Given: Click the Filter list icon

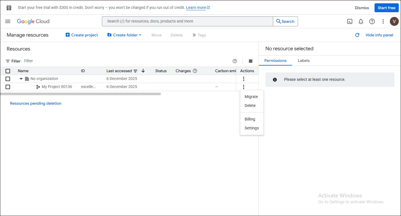Looking at the screenshot, I should click(8, 61).
